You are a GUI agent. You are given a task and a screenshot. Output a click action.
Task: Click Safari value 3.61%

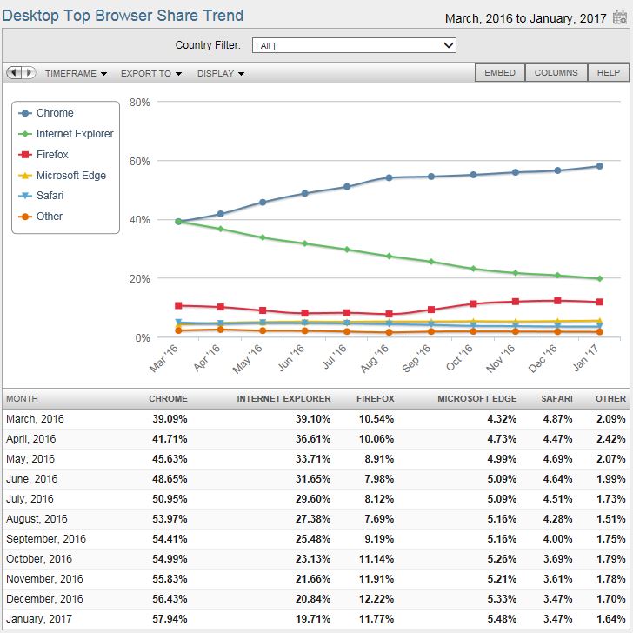click(x=558, y=579)
